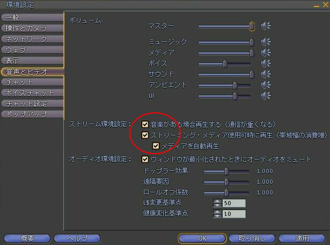Mute the ボイス volume speaker icon
Viewport: 330px width, 245px height.
(266, 63)
